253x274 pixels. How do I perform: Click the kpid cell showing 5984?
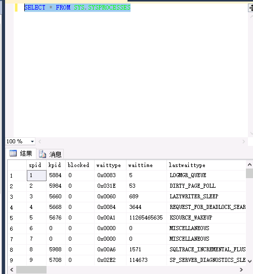pyautogui.click(x=56, y=186)
